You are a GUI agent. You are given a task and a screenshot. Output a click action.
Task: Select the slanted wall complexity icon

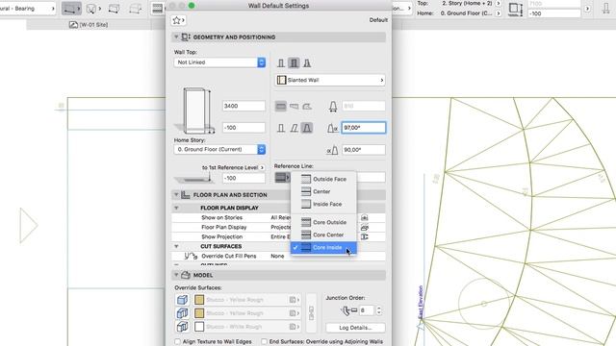(294, 62)
